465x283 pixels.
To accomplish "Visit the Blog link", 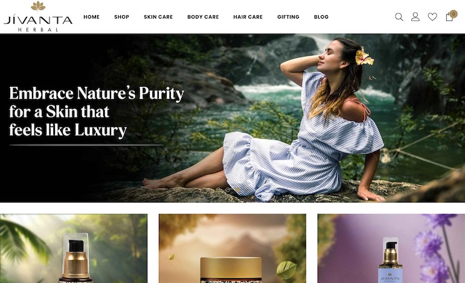I will [321, 17].
